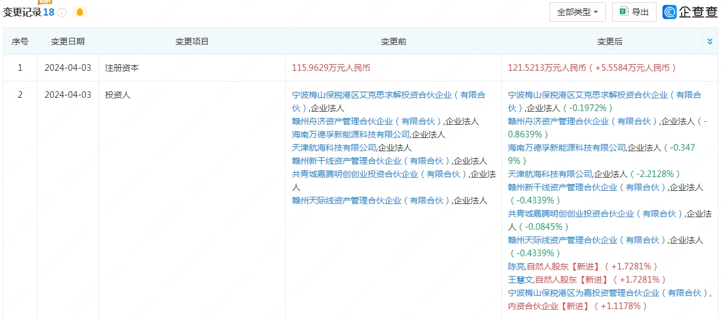This screenshot has height=318, width=722.
Task: Open 海南万德孚新能源科技有限公司 link in 变更后 column
Action: click(567, 148)
